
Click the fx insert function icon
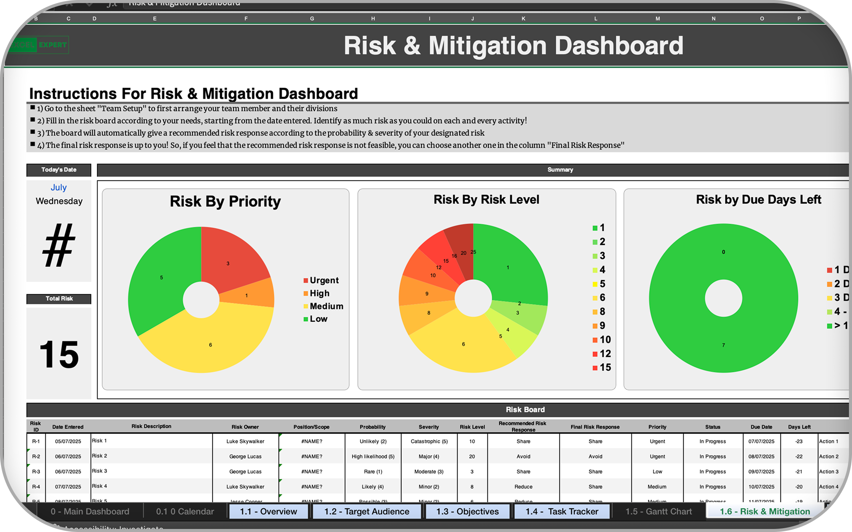tap(111, 4)
